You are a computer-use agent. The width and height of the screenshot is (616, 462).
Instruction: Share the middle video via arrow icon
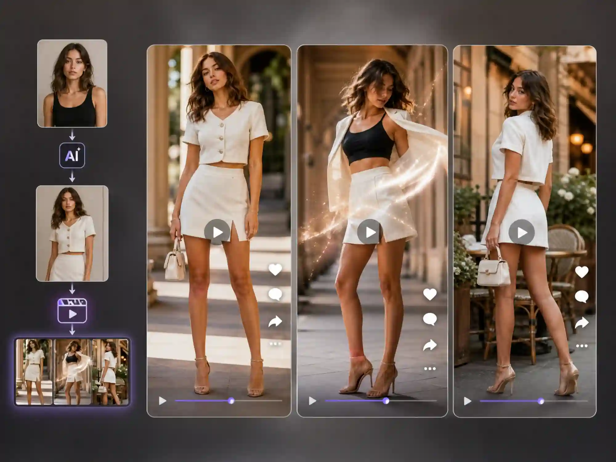pyautogui.click(x=430, y=345)
